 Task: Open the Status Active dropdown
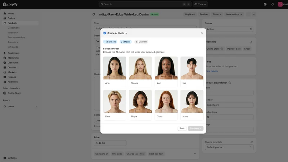[x=229, y=29]
